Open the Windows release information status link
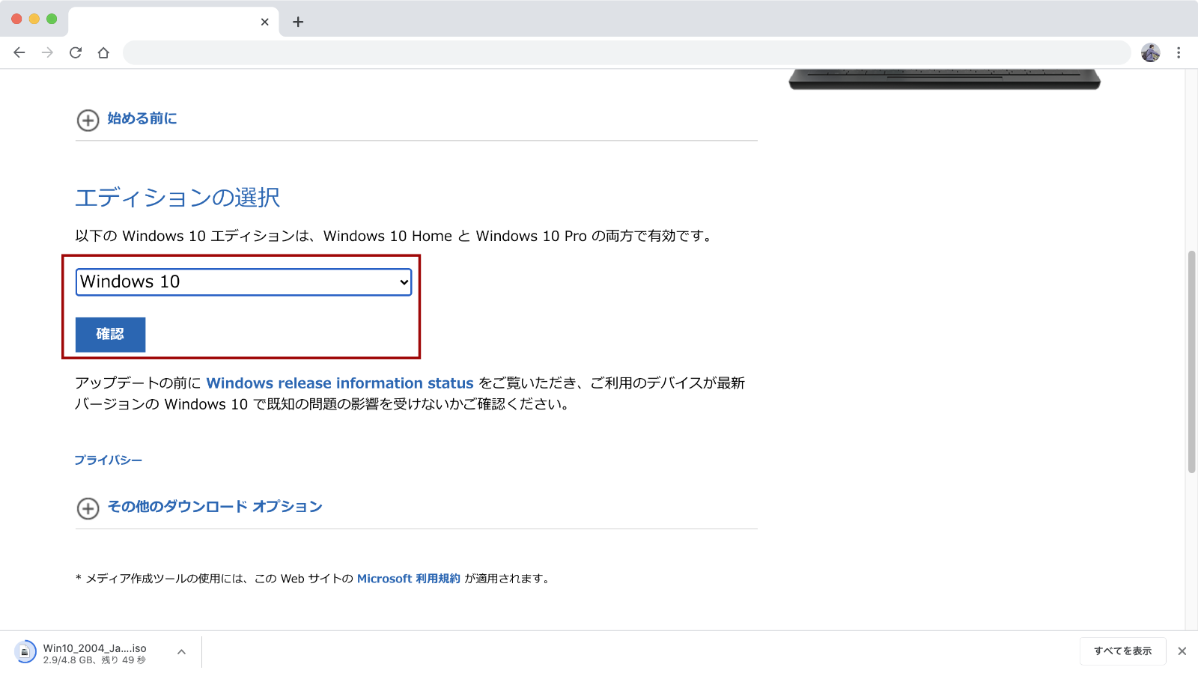 pos(340,383)
